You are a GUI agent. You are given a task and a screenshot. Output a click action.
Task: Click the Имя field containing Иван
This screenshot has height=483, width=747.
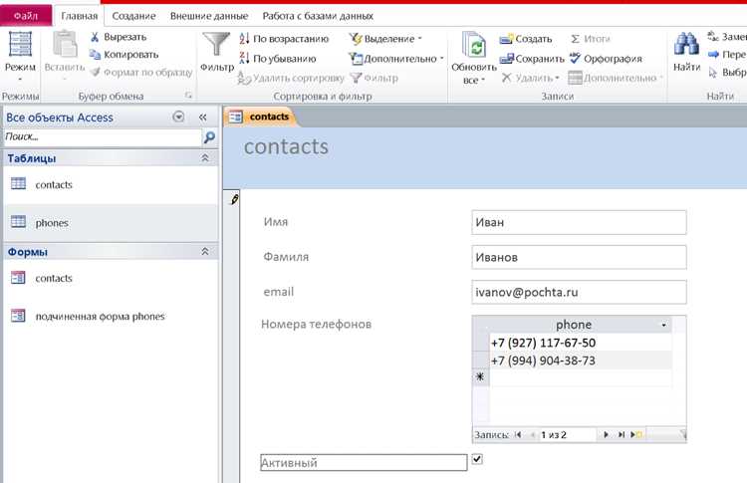tap(579, 222)
